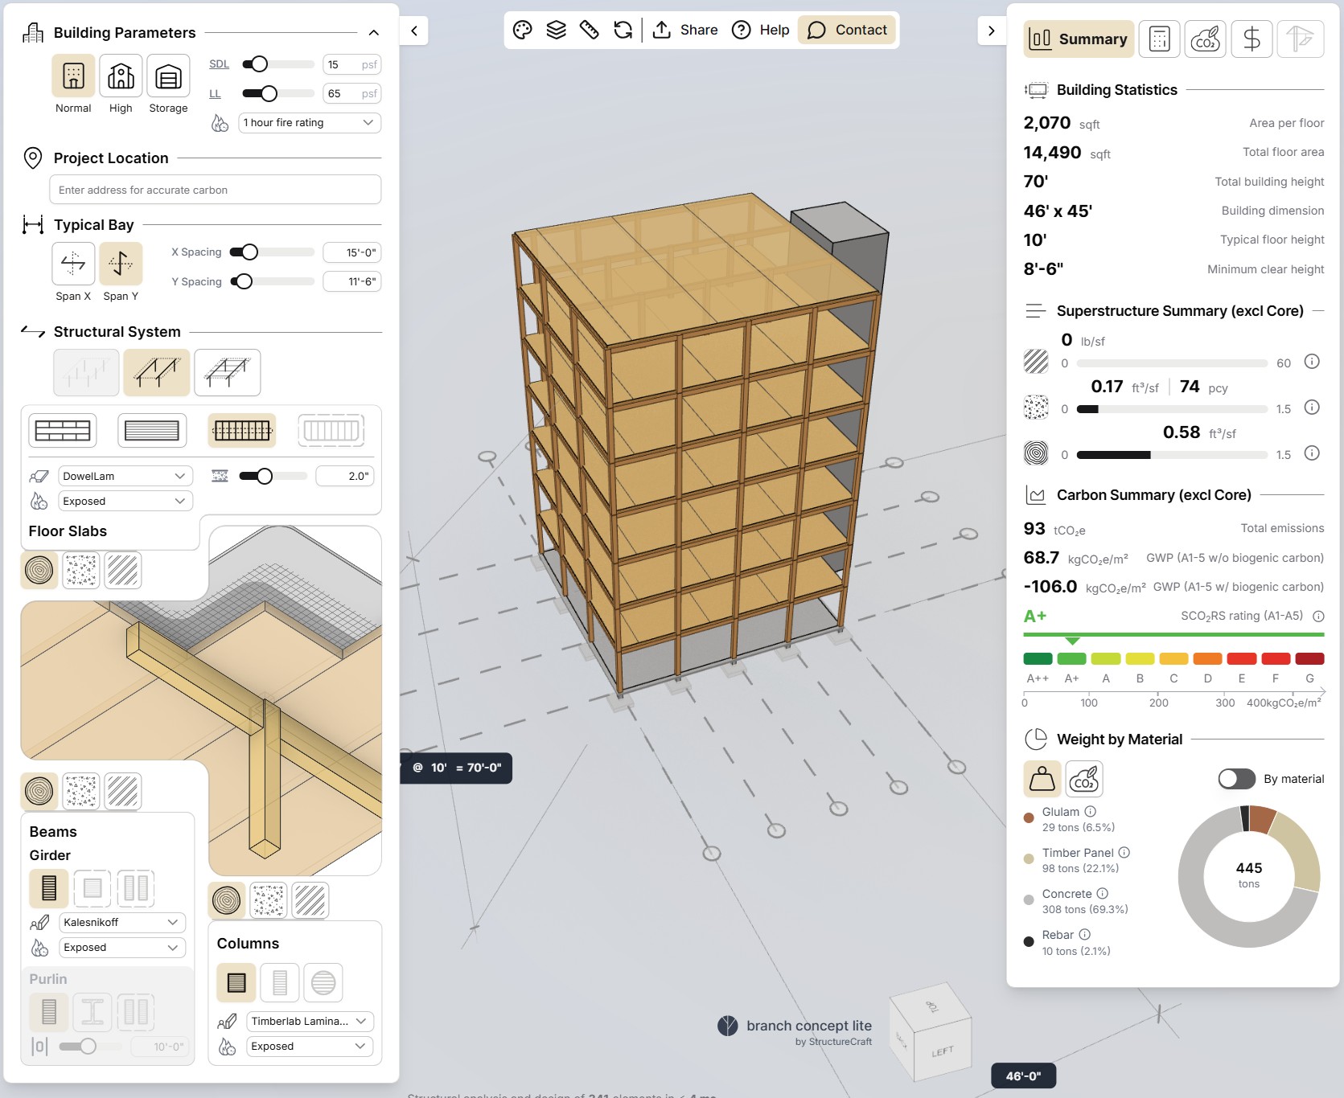
Task: Toggle the By material switch
Action: (x=1236, y=779)
